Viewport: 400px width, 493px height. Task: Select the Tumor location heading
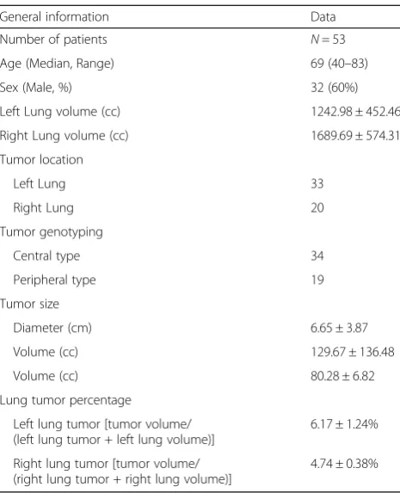[x=41, y=160]
